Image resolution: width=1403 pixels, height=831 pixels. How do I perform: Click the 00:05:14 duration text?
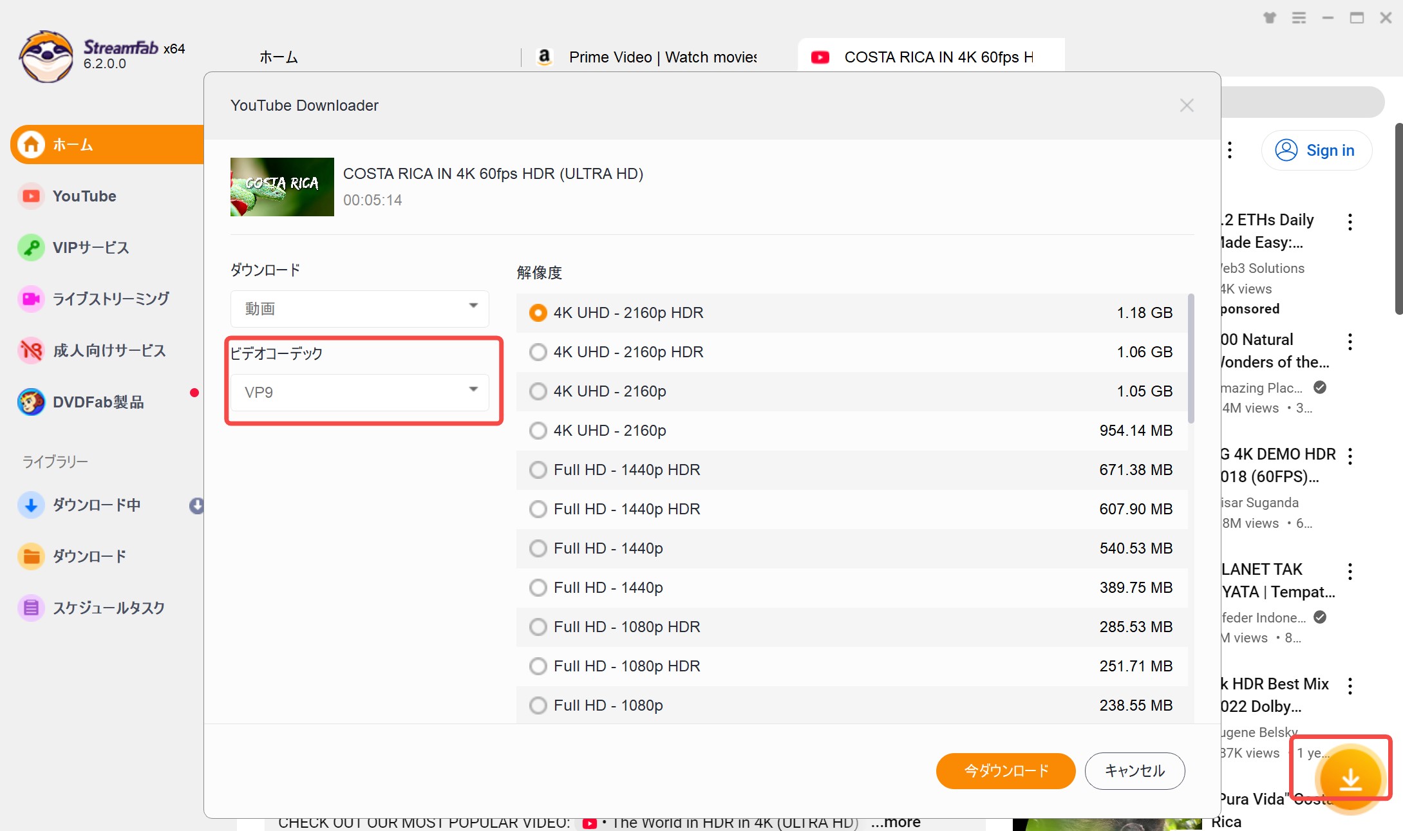372,200
